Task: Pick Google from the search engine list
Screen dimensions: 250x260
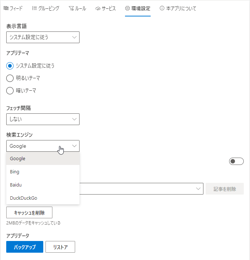Action: 43,158
